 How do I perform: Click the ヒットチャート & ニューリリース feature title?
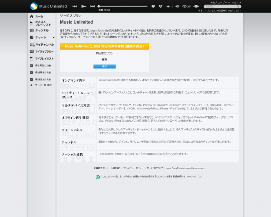click(x=77, y=95)
